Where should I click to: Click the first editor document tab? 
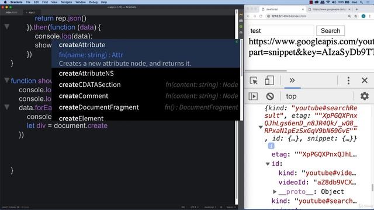point(11,12)
